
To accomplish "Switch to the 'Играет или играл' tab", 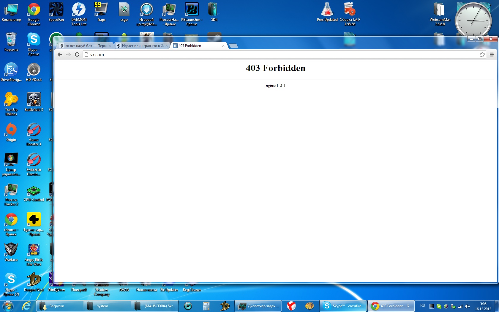I will (x=141, y=46).
